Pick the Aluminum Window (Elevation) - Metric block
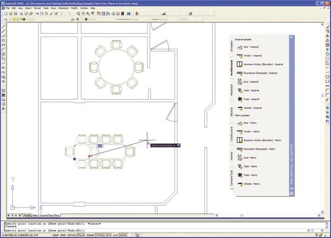Screen dimensions: 331x238 pyautogui.click(x=259, y=140)
